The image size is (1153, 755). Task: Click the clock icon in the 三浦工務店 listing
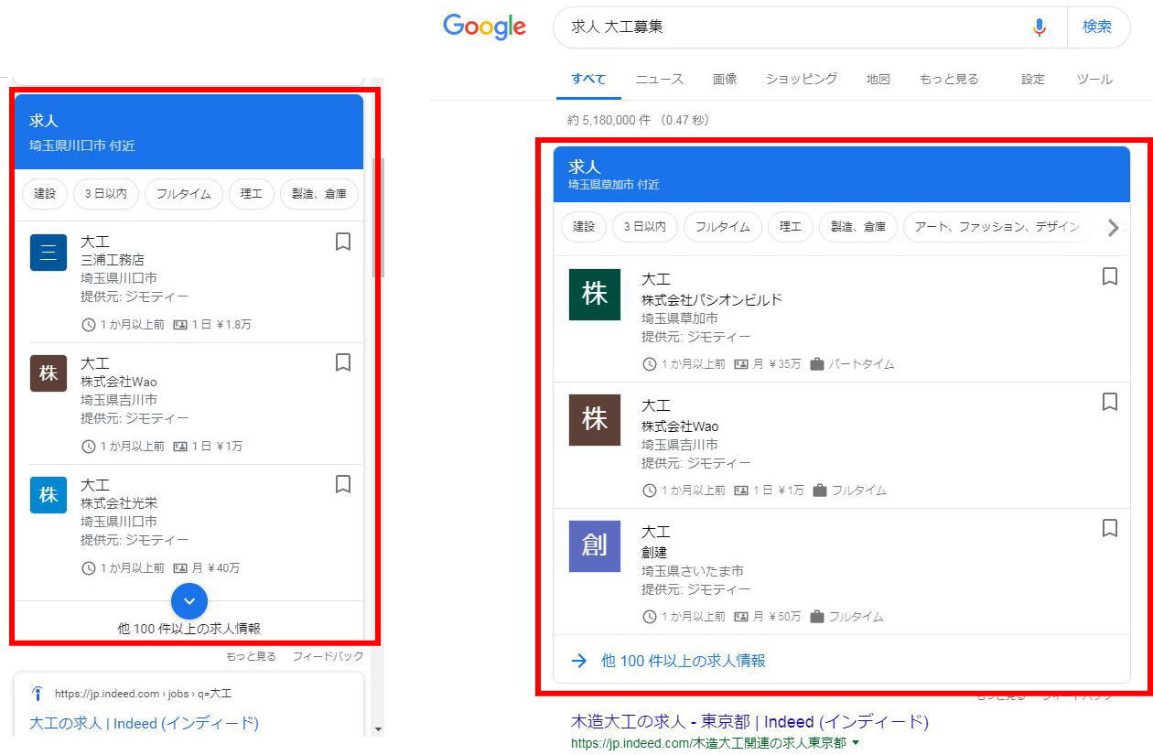pyautogui.click(x=89, y=325)
